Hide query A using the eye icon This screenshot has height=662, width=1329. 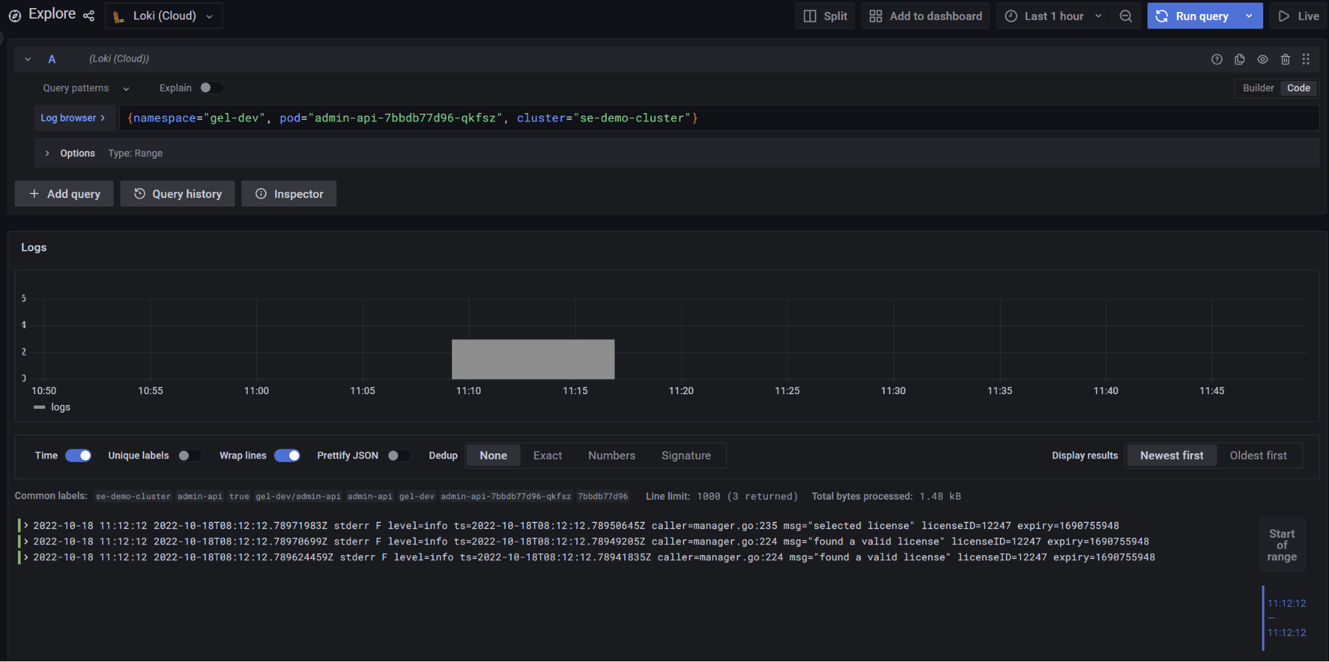pyautogui.click(x=1262, y=59)
